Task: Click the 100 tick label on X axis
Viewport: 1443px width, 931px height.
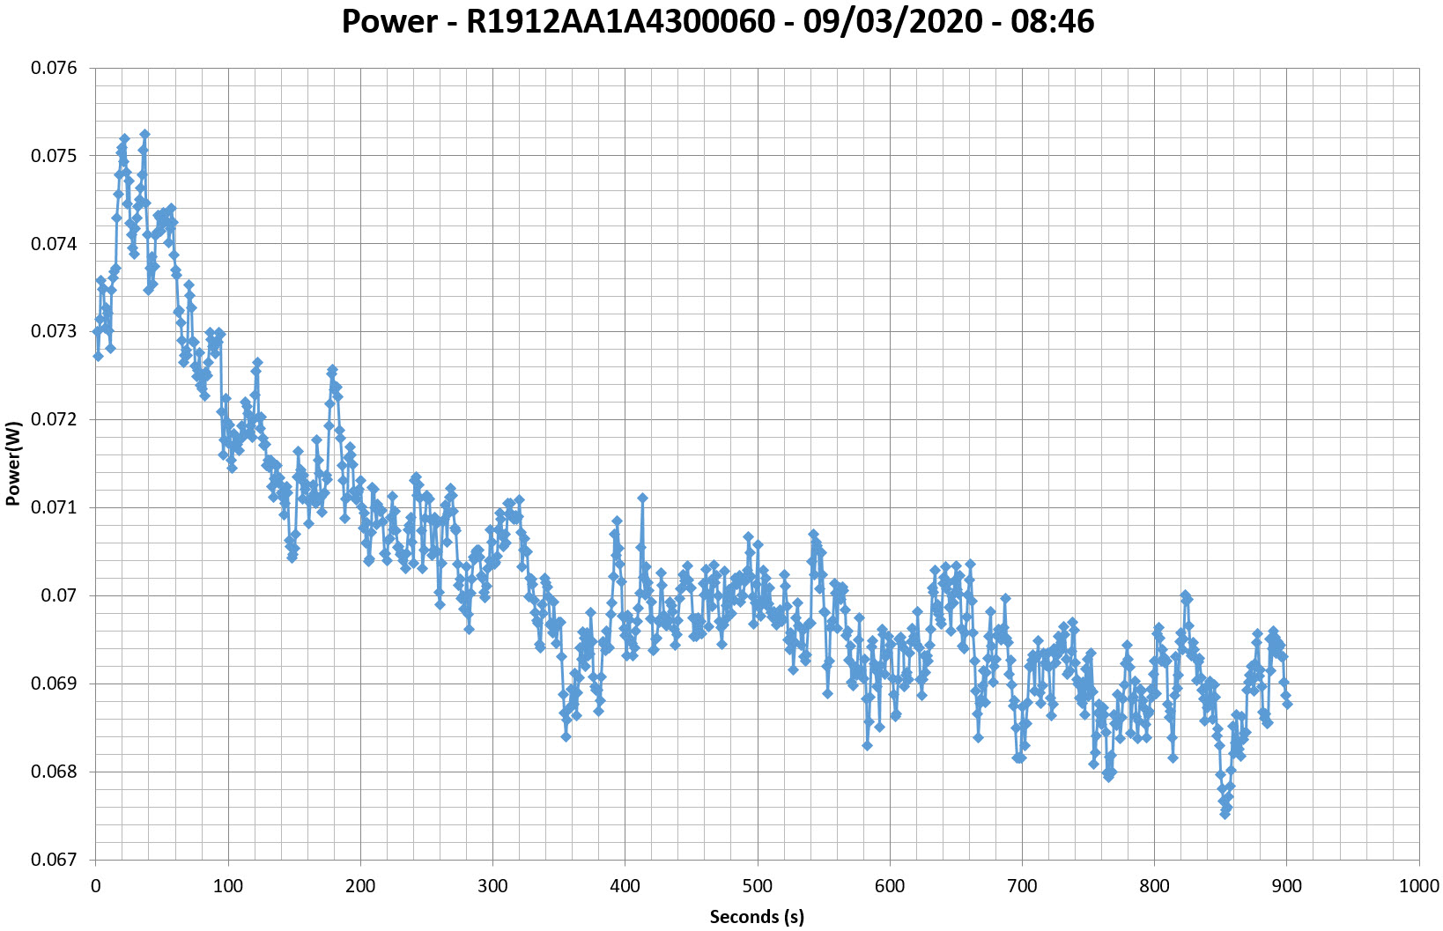Action: 228,886
